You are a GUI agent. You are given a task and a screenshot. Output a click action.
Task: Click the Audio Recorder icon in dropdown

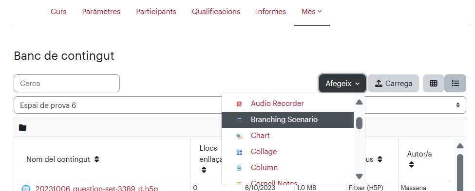click(239, 104)
